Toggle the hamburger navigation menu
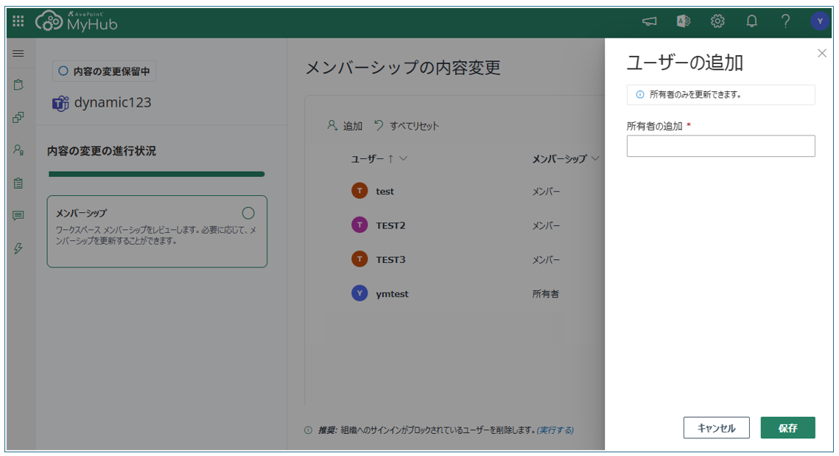The width and height of the screenshot is (839, 456). coord(18,54)
